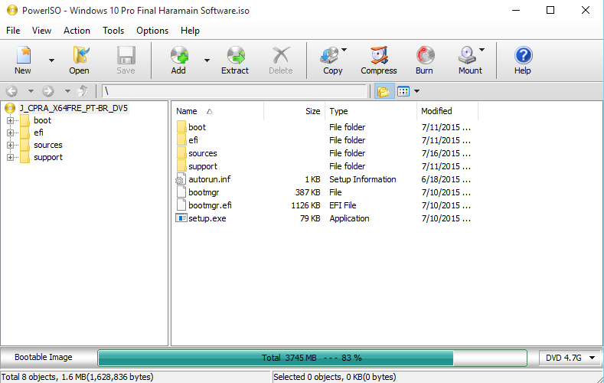Image resolution: width=604 pixels, height=383 pixels.
Task: Click the view mode icon
Action: 403,91
